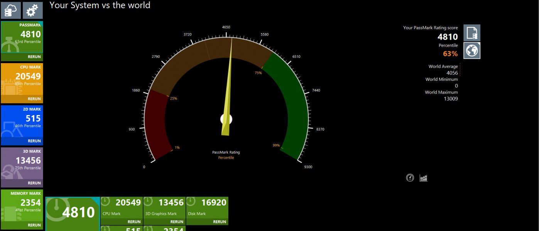Click the 1860 gauge scale label

coord(136,90)
